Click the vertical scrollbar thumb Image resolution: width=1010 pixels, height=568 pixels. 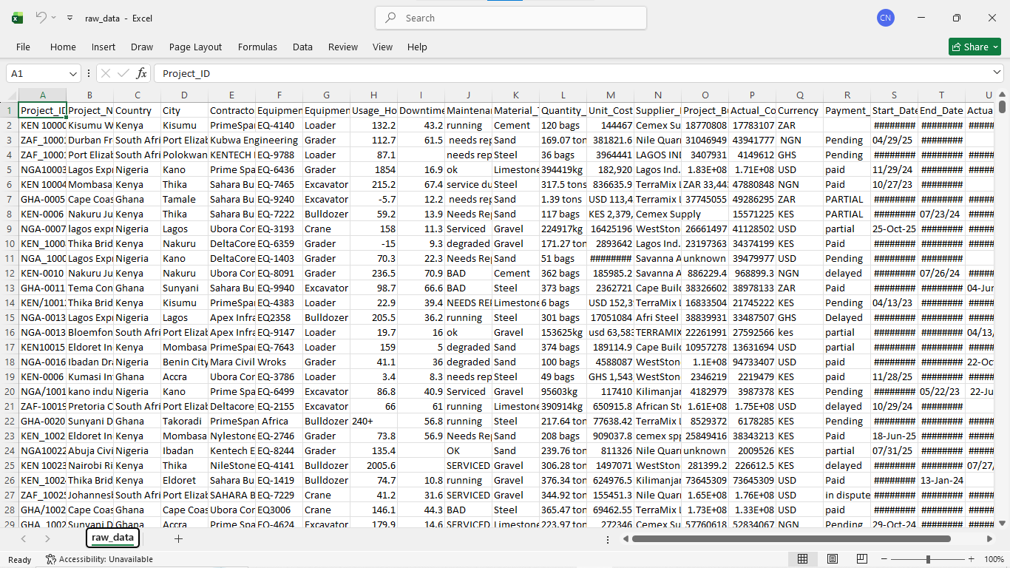[1003, 106]
